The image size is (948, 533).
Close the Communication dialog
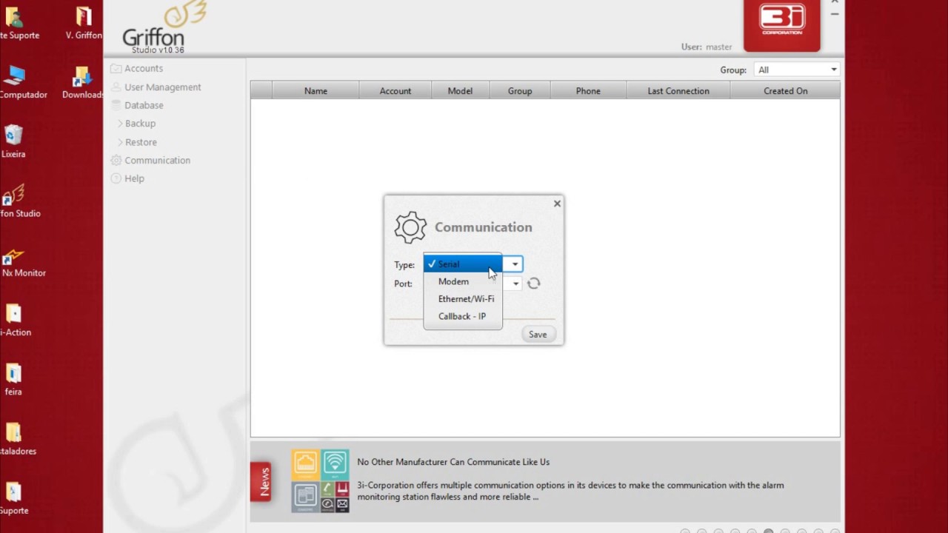coord(557,204)
